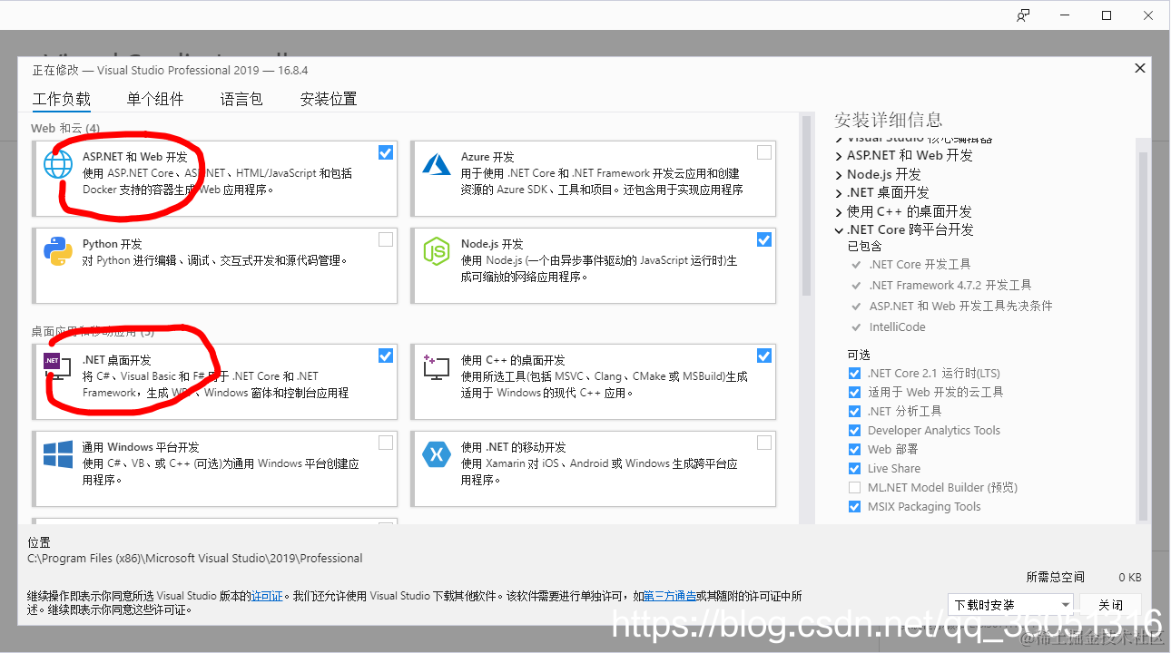Click the Python 开发 snake logo icon
Image resolution: width=1171 pixels, height=653 pixels.
pyautogui.click(x=58, y=251)
